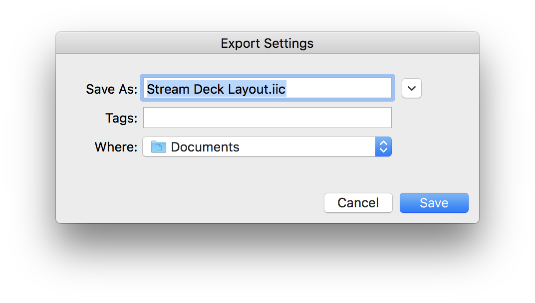The width and height of the screenshot is (535, 303).
Task: Click the "Where:" label
Action: (x=116, y=147)
